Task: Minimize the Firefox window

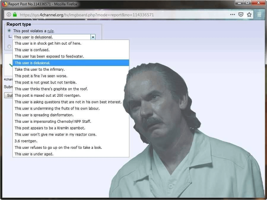Action: click(239, 3)
